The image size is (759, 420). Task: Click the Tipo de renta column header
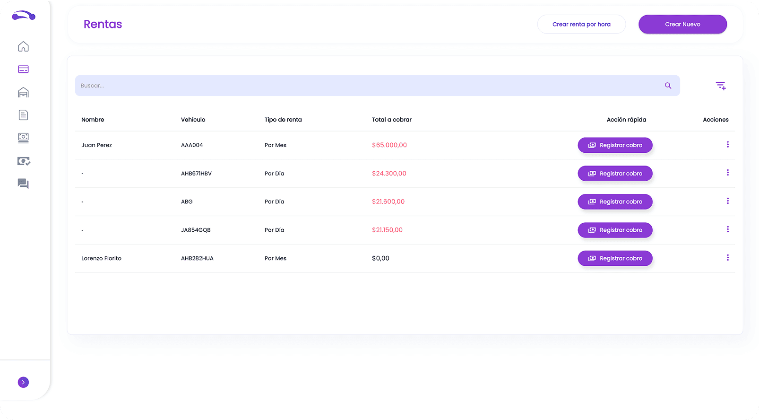coord(283,120)
